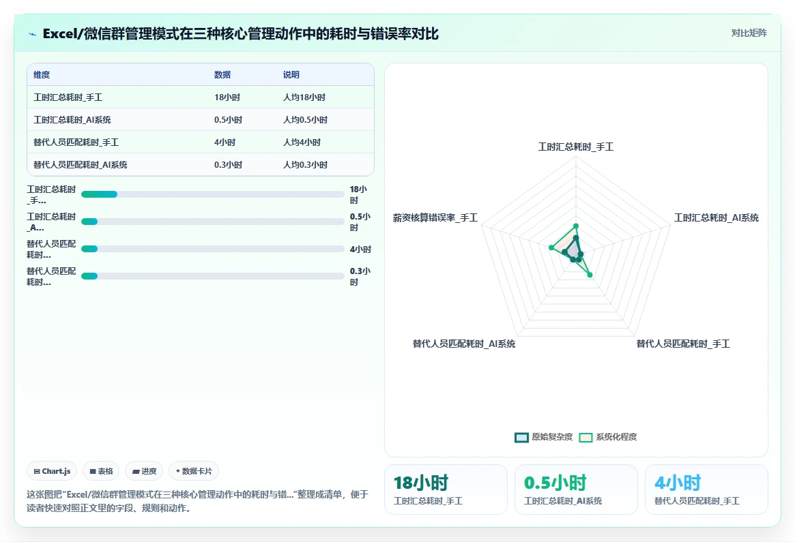
Task: Click radar axis label 薪资核算错误率_手工
Action: click(435, 217)
